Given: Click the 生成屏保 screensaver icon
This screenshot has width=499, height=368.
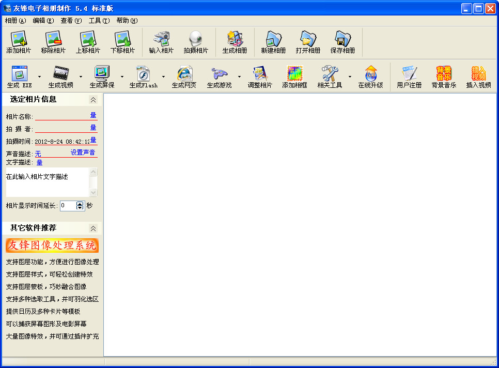Looking at the screenshot, I should coord(102,76).
